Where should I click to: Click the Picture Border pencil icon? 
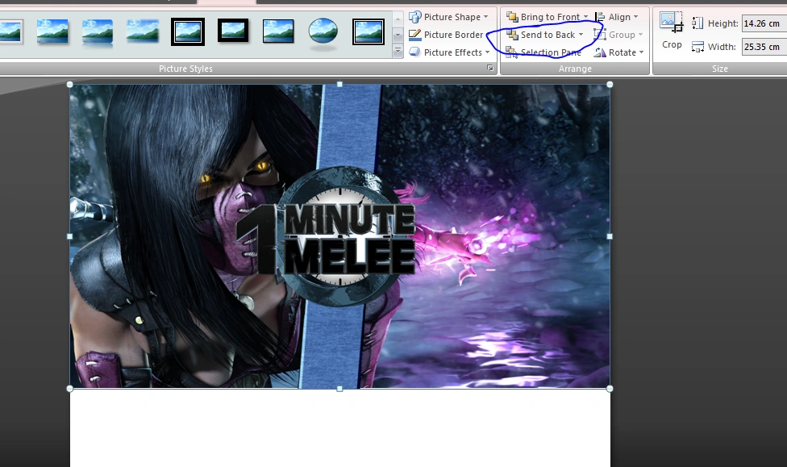(414, 35)
